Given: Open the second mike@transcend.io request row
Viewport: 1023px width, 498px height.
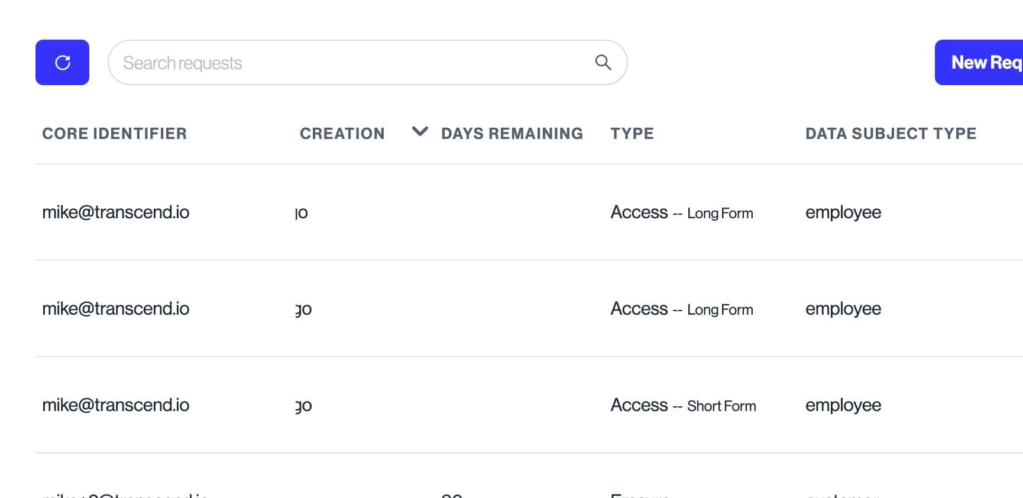Looking at the screenshot, I should tap(116, 309).
